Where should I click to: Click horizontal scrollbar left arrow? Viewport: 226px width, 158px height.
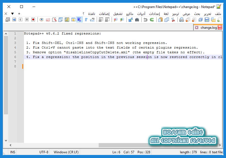10,145
